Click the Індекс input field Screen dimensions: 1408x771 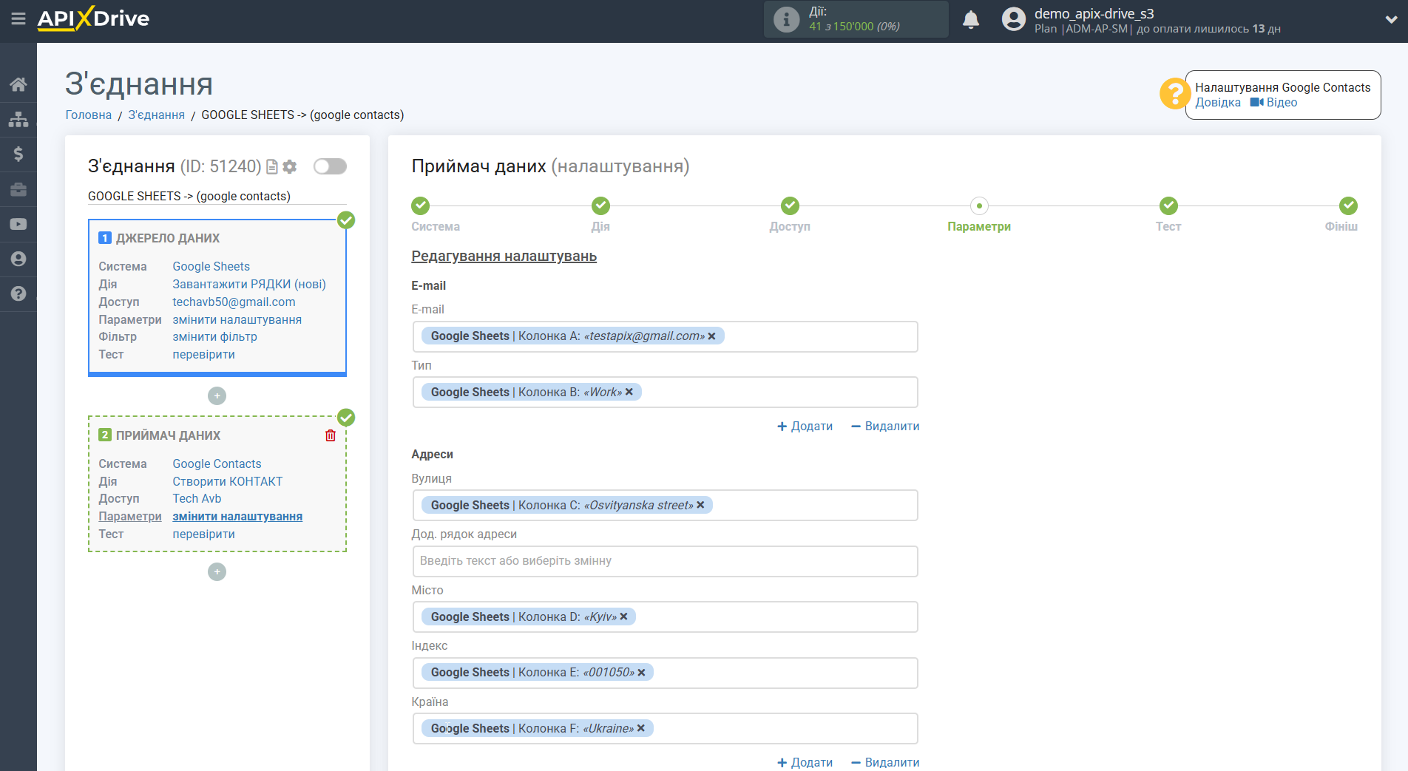point(665,673)
